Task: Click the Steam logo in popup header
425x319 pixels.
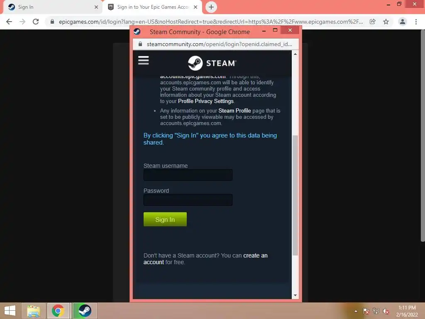Action: tap(212, 63)
